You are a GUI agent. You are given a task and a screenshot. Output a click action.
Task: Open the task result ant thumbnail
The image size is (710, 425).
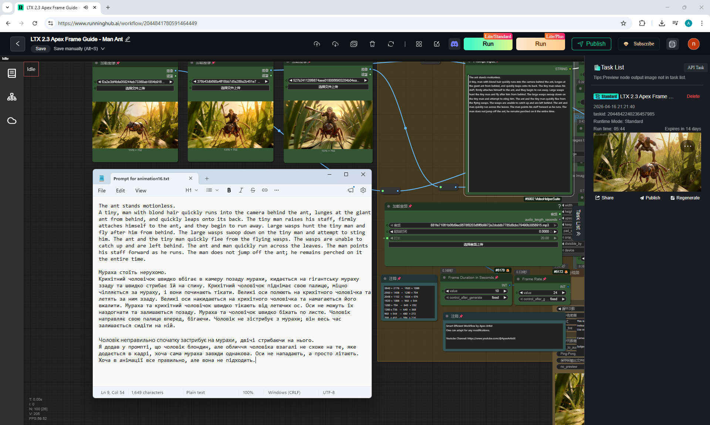pos(647,162)
